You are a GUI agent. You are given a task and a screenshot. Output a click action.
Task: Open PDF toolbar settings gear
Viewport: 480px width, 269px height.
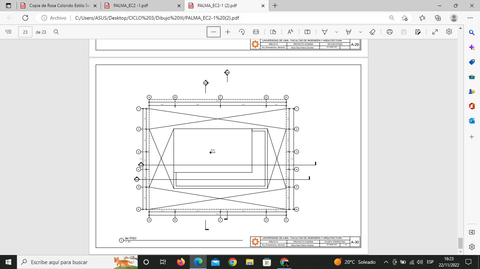click(x=449, y=32)
